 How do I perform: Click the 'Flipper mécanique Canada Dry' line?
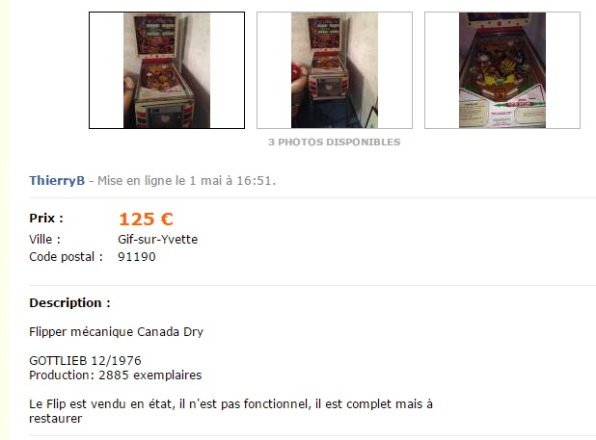point(117,332)
